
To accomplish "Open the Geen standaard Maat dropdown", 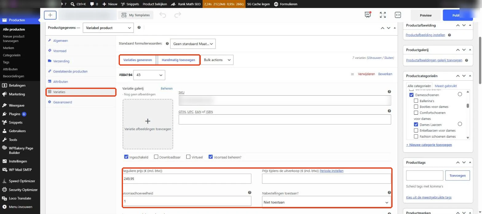I will [193, 44].
